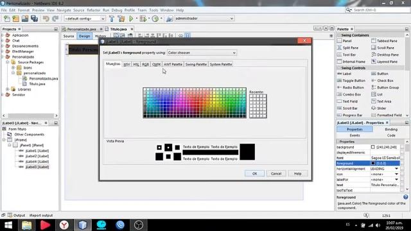Open the Refactor menu
The height and width of the screenshot is (231, 411).
click(94, 10)
